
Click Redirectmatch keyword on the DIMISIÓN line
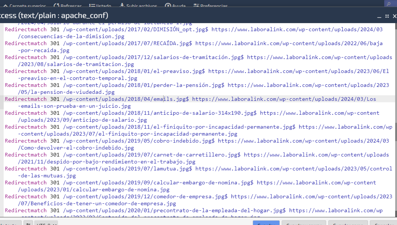(x=26, y=30)
